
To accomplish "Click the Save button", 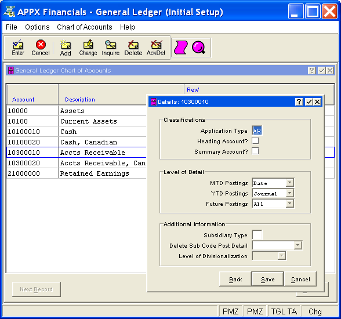I will tap(268, 279).
